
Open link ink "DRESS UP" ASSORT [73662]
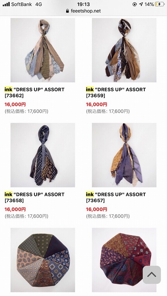coord(34,93)
